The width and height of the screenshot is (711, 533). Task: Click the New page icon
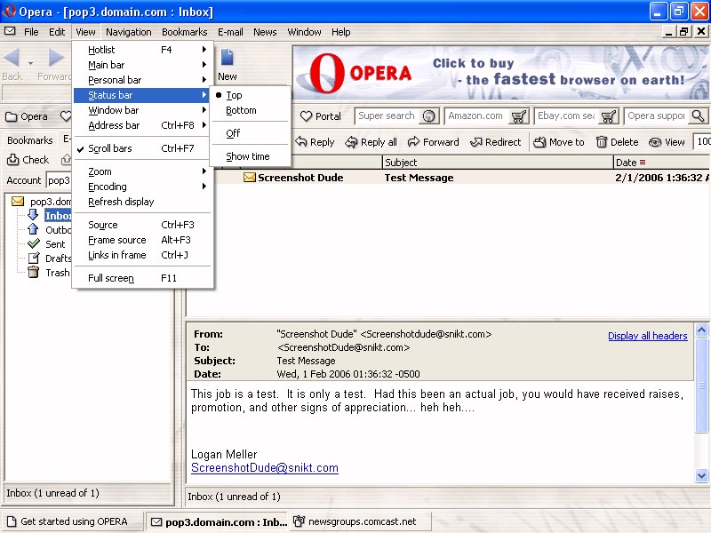click(227, 57)
